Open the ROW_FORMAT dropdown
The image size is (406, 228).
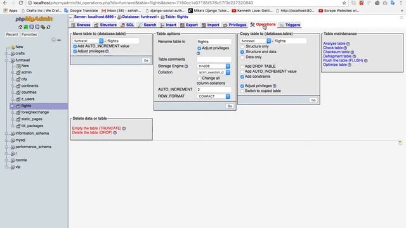[x=213, y=96]
